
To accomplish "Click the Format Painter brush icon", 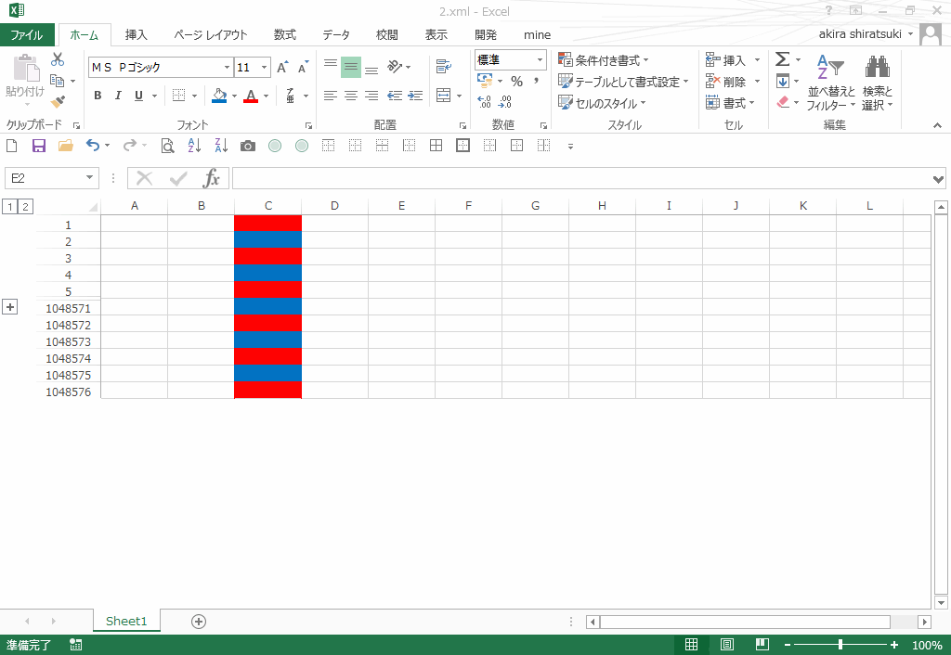I will (58, 102).
